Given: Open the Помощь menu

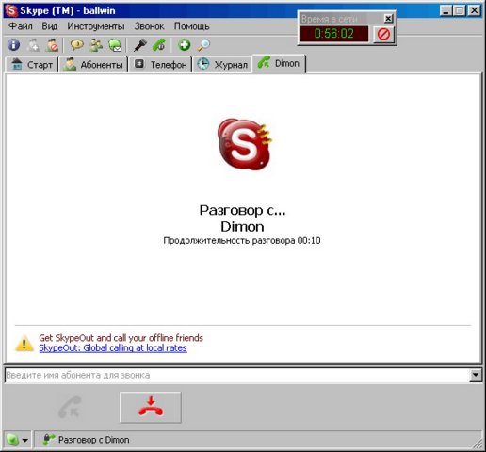Looking at the screenshot, I should pos(191,26).
